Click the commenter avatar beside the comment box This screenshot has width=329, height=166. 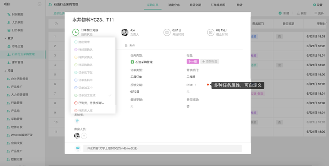78,148
